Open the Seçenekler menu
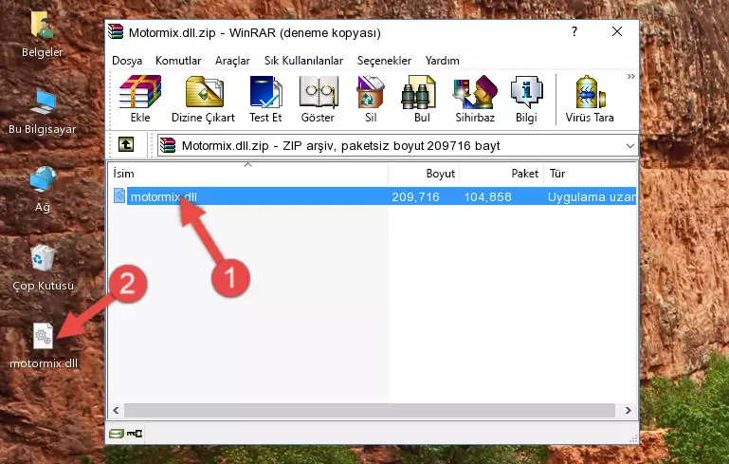Screen dimensions: 729x464 point(384,61)
